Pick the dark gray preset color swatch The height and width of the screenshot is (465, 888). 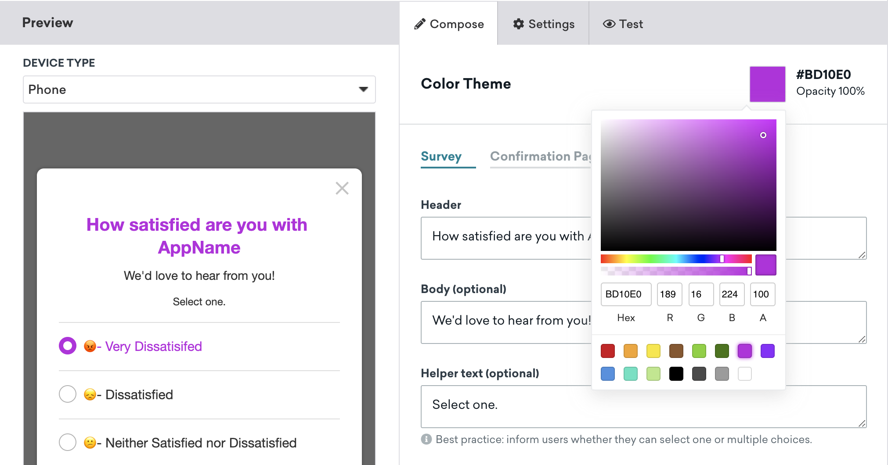click(699, 374)
